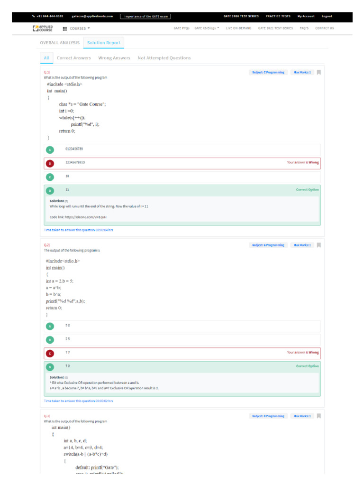Viewport: 364px width, 486px height.
Task: Switch to the Overall Analysis tab
Action: coord(60,43)
